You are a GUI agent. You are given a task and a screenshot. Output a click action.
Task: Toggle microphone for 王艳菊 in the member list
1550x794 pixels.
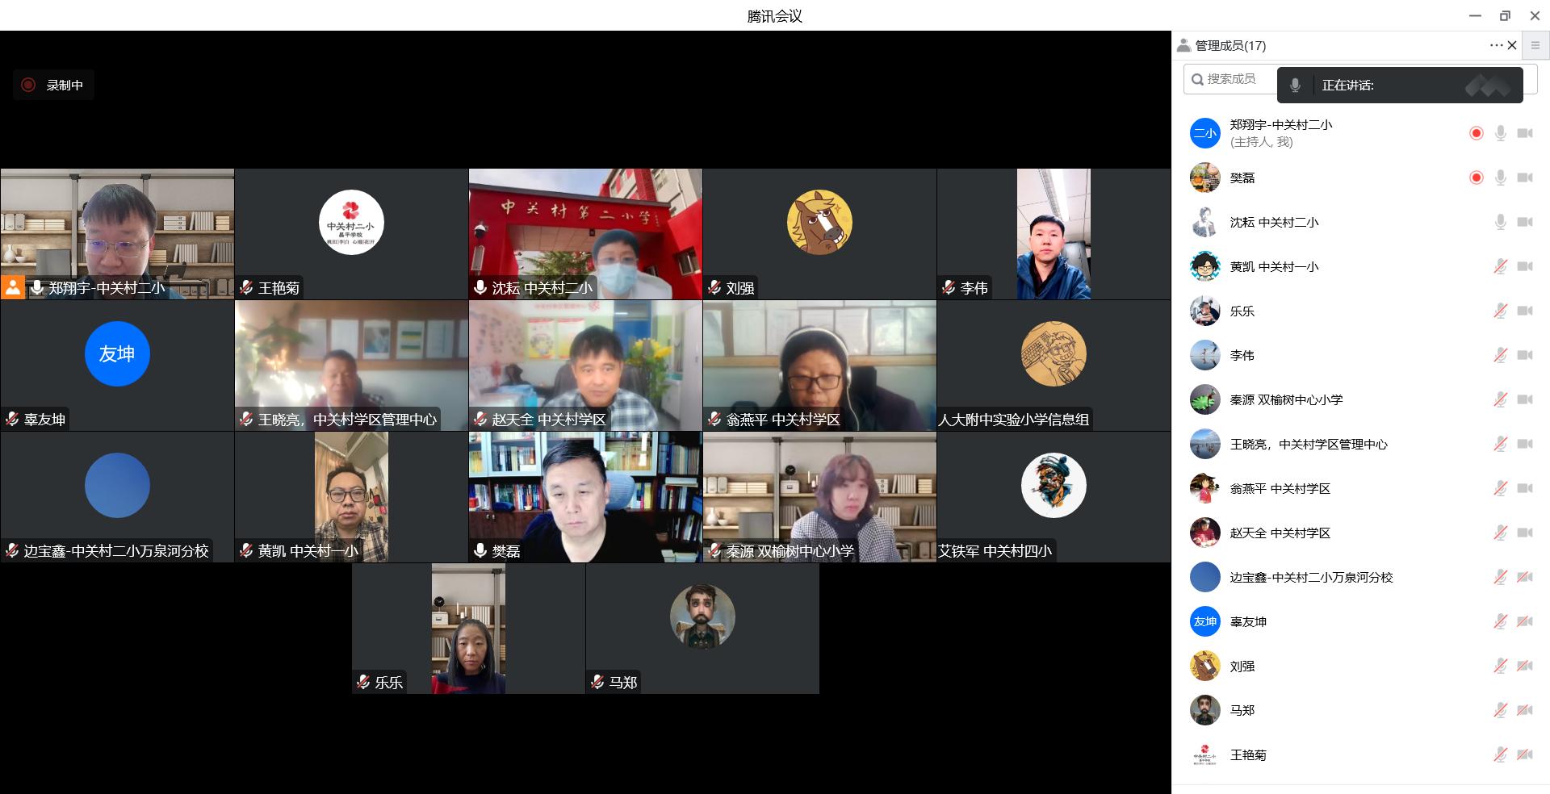pyautogui.click(x=1500, y=754)
